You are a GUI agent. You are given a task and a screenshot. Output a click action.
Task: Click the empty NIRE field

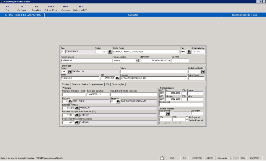click(179, 120)
